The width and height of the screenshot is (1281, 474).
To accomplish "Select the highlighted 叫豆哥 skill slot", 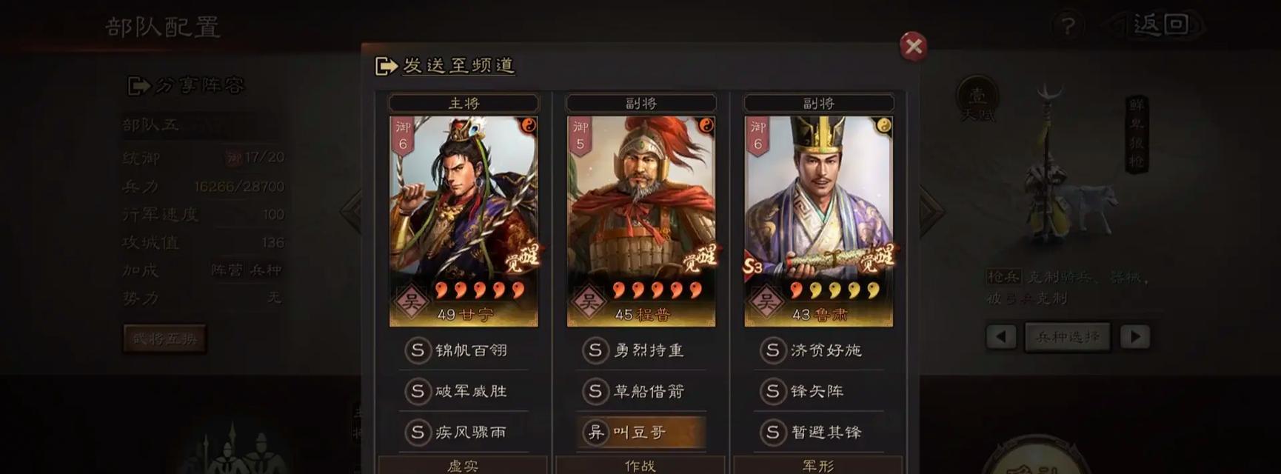I will pyautogui.click(x=641, y=433).
